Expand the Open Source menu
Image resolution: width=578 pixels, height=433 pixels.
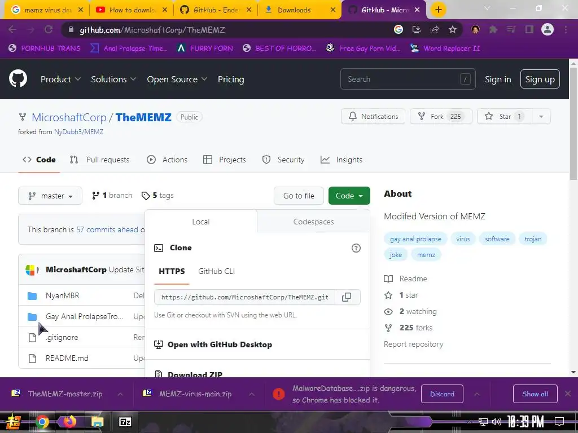pyautogui.click(x=177, y=79)
